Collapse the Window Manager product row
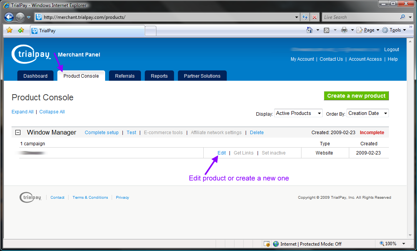The image size is (417, 251). 18,133
